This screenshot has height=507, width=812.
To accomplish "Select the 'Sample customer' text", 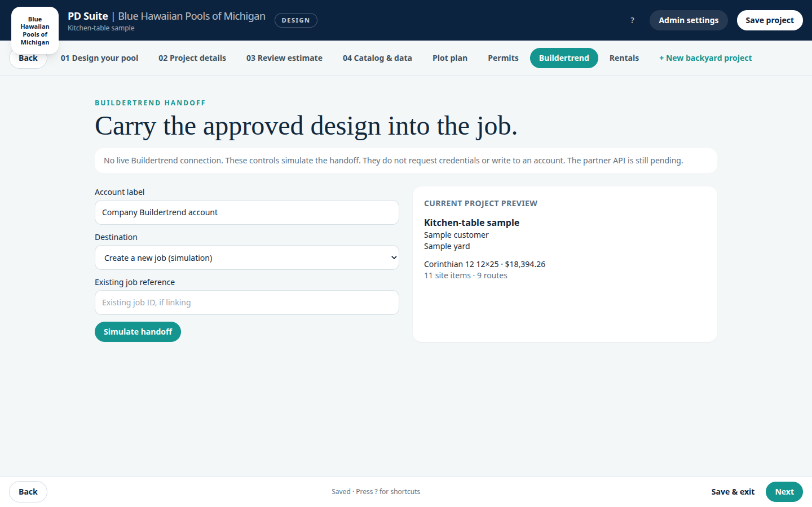I will pyautogui.click(x=456, y=235).
